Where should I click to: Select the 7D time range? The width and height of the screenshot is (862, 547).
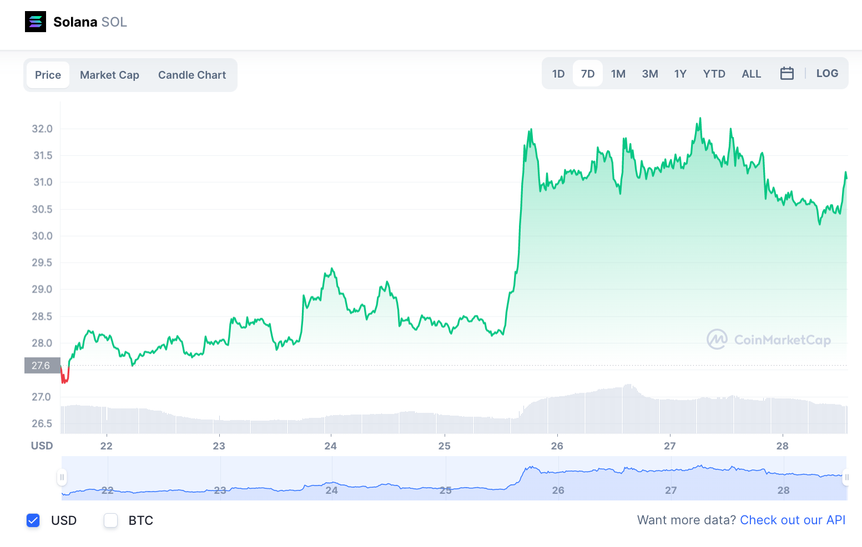(588, 73)
